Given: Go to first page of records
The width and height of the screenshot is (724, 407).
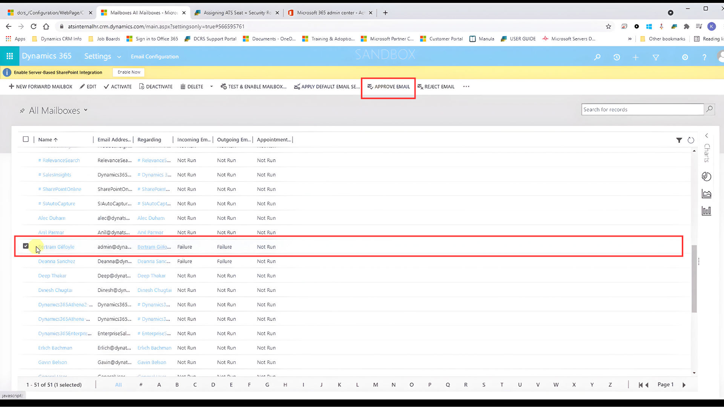Looking at the screenshot, I should coord(640,385).
